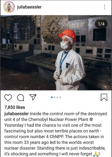View the list of 7,850 likes
112x157 pixels.
tap(15, 107)
